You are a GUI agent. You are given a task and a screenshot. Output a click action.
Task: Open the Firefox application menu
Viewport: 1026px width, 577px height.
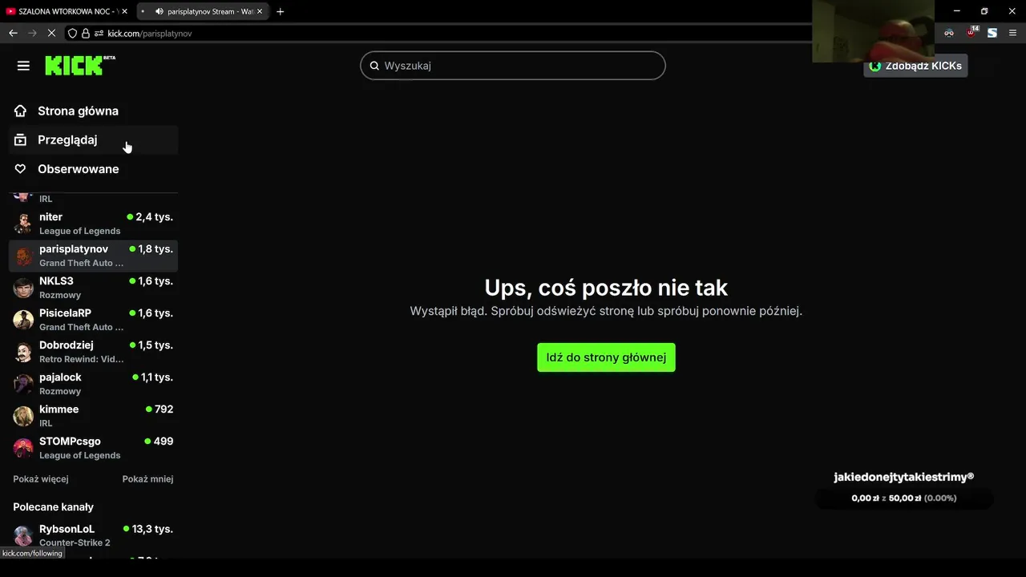coord(1013,33)
